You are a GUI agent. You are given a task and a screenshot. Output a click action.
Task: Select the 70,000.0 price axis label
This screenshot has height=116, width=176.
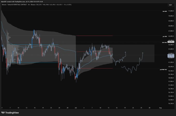coord(171,16)
